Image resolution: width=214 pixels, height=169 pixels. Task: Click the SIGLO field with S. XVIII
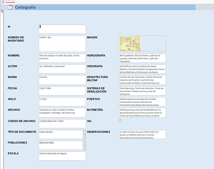pos(62,102)
